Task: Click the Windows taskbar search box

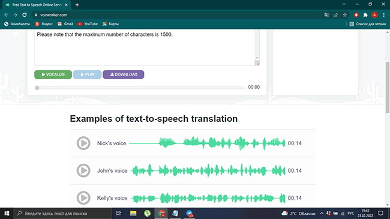Action: pos(63,213)
